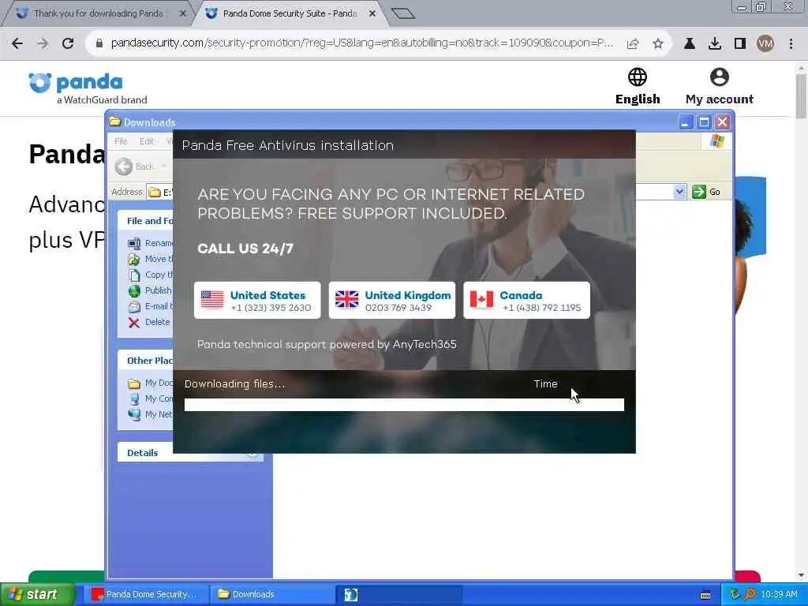Click the download progress bar
808x606 pixels.
pos(404,405)
